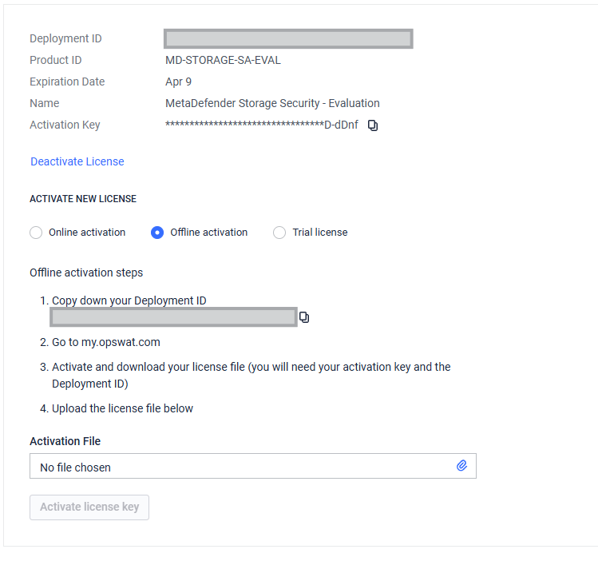Click the Go to my.opswat.com step
This screenshot has height=565, width=598.
pos(106,342)
